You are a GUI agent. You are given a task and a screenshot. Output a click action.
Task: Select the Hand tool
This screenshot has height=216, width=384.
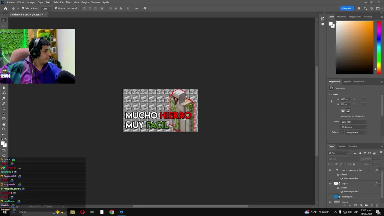click(4, 124)
